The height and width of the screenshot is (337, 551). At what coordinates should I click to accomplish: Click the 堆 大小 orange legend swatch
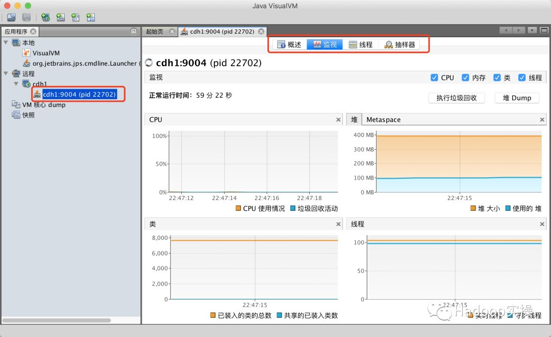pyautogui.click(x=473, y=208)
